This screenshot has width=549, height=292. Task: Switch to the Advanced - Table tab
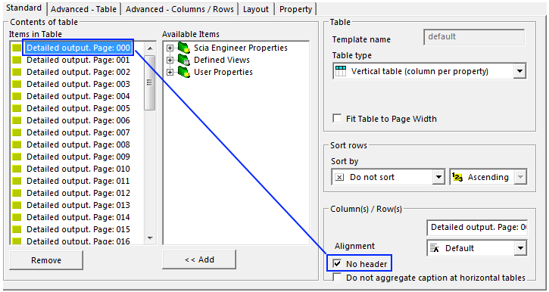pos(83,9)
